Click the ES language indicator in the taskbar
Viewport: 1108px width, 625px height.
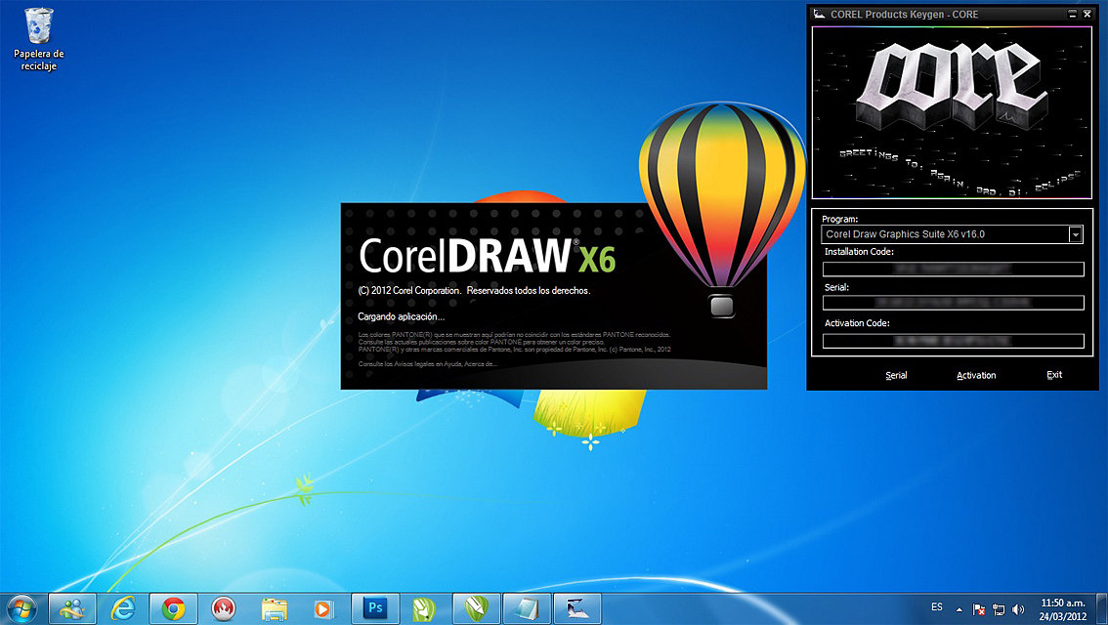coord(937,607)
